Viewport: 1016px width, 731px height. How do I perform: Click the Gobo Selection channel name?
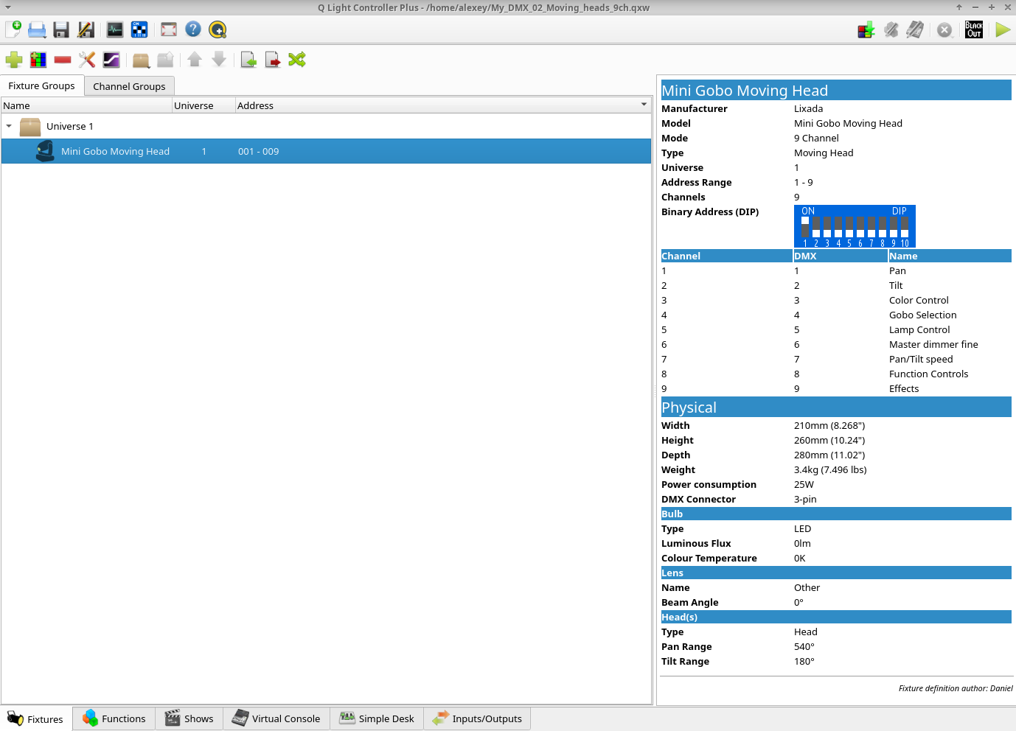[922, 315]
